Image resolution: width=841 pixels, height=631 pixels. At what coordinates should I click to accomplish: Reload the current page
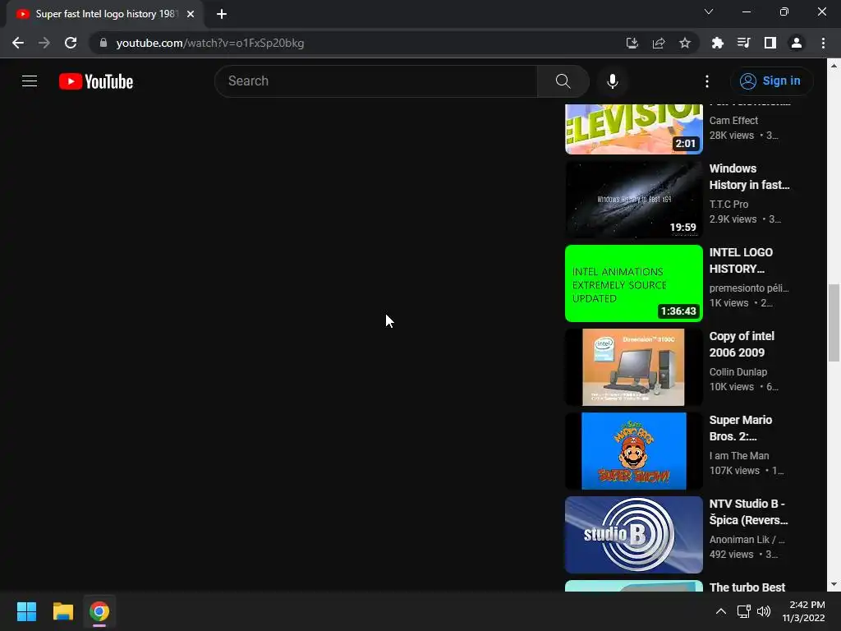(x=71, y=43)
